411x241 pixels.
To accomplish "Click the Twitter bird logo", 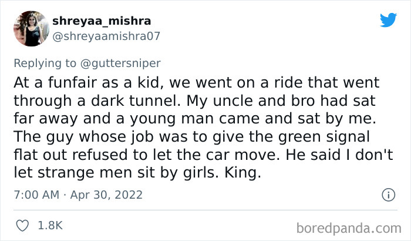I will (388, 21).
